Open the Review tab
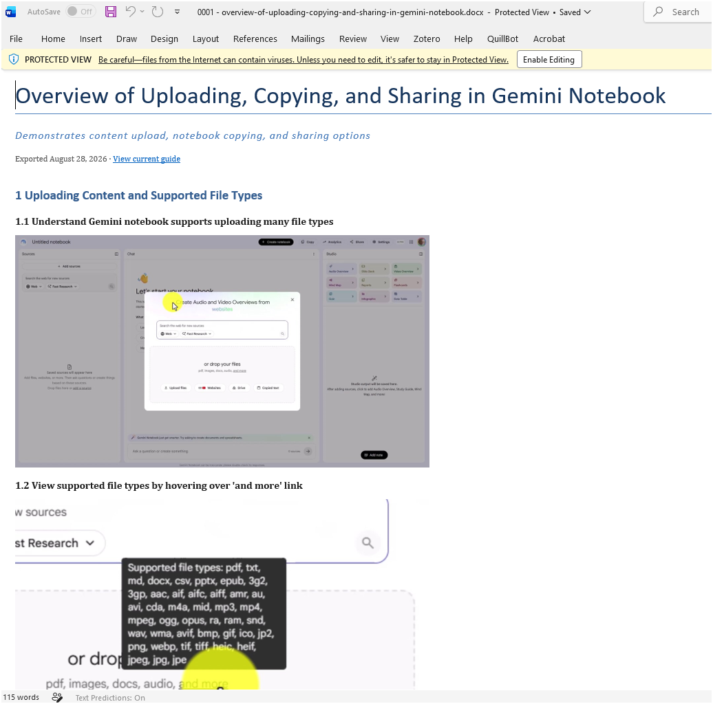The width and height of the screenshot is (713, 704). coord(353,39)
